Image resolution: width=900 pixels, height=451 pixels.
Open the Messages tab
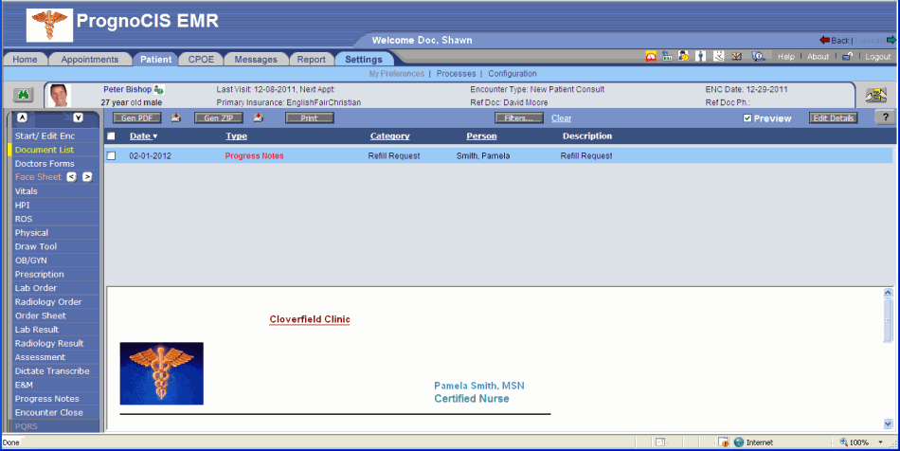pyautogui.click(x=256, y=59)
